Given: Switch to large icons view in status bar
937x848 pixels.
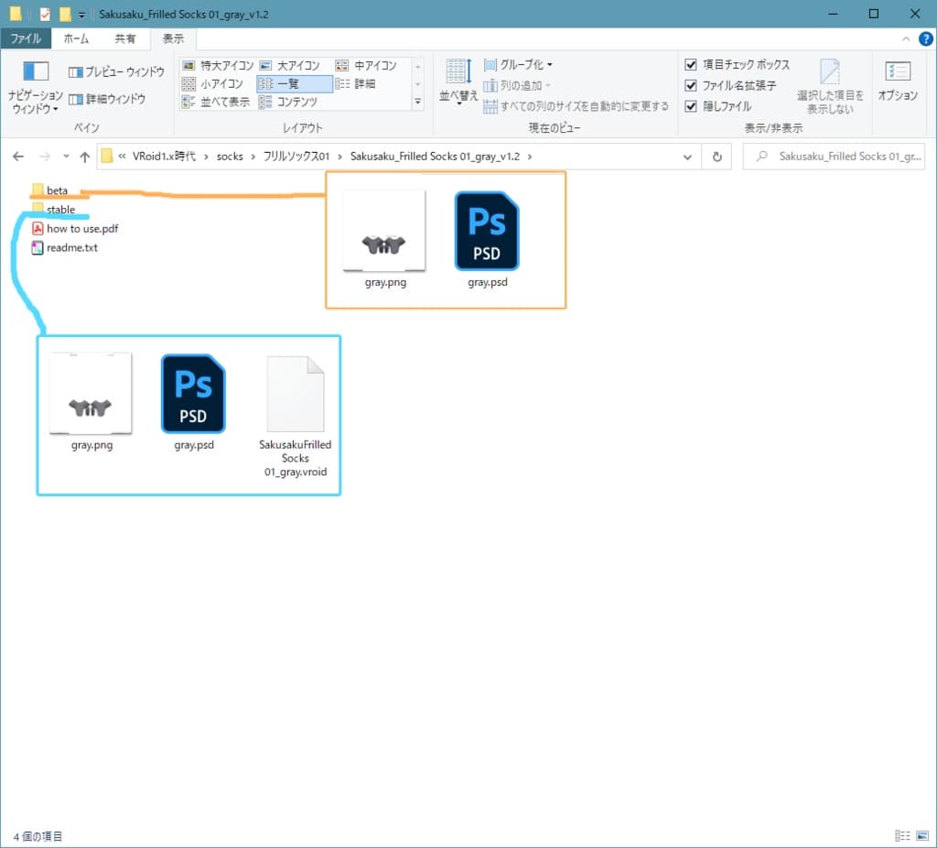Looking at the screenshot, I should [922, 835].
